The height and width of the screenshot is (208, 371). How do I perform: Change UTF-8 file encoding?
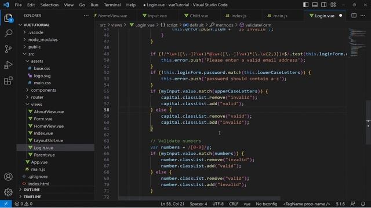[218, 204]
